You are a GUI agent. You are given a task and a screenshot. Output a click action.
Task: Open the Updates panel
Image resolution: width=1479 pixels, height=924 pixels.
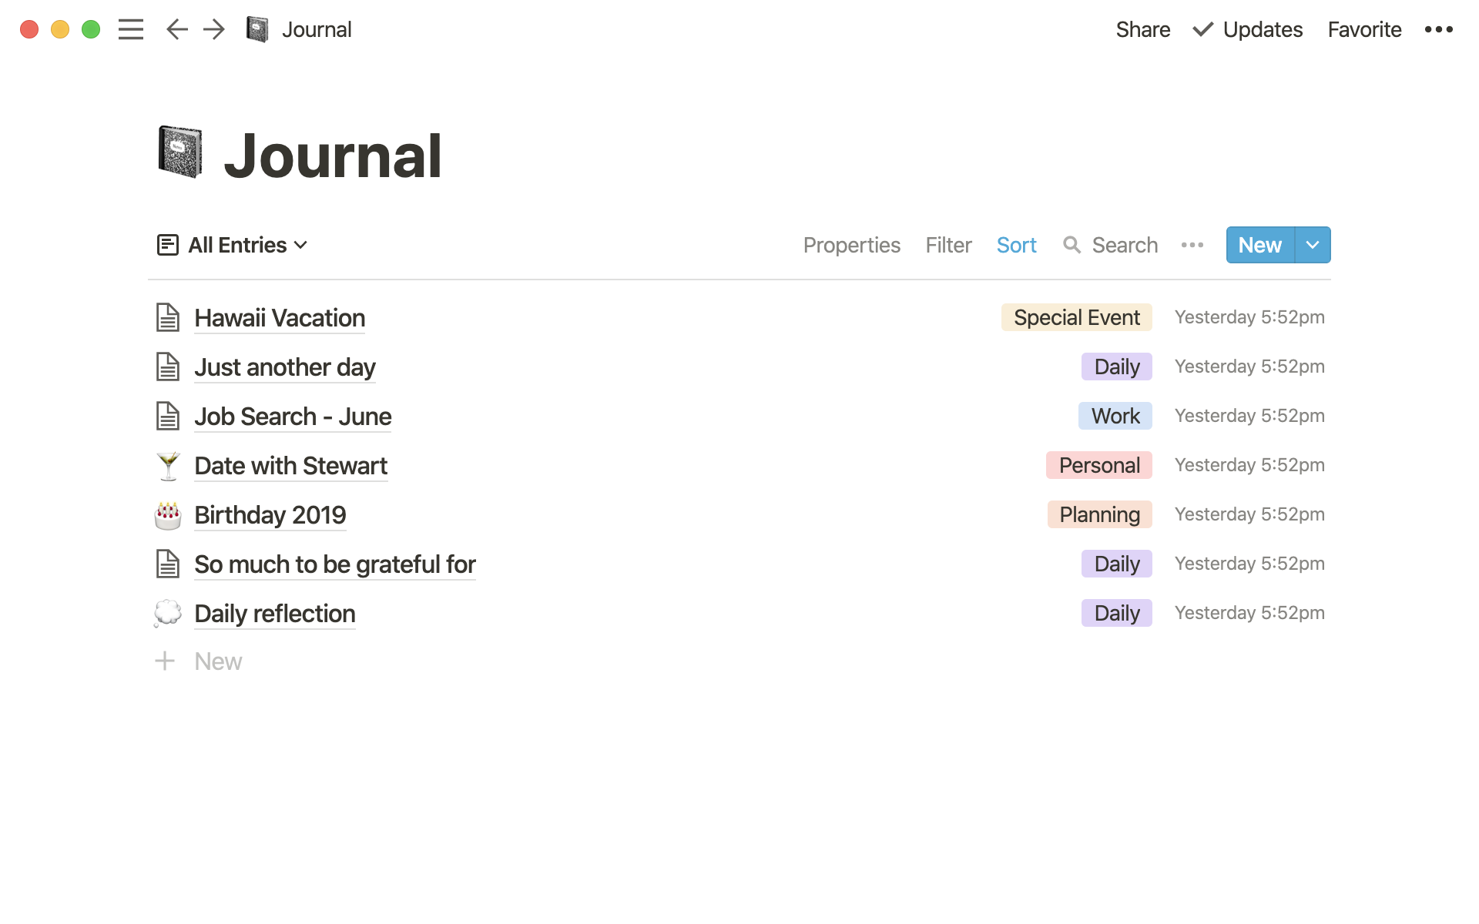pyautogui.click(x=1248, y=29)
